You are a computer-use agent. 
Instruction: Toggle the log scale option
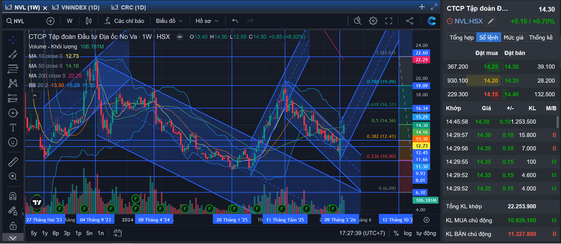coord(407,233)
